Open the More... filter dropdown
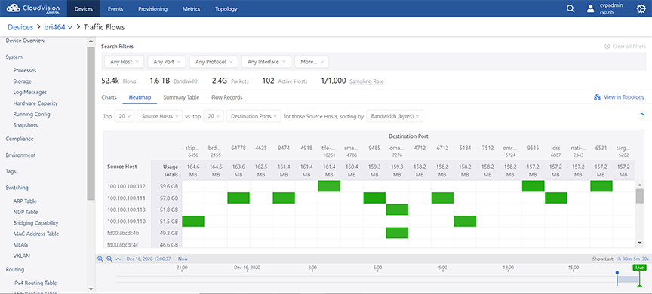 click(x=312, y=62)
